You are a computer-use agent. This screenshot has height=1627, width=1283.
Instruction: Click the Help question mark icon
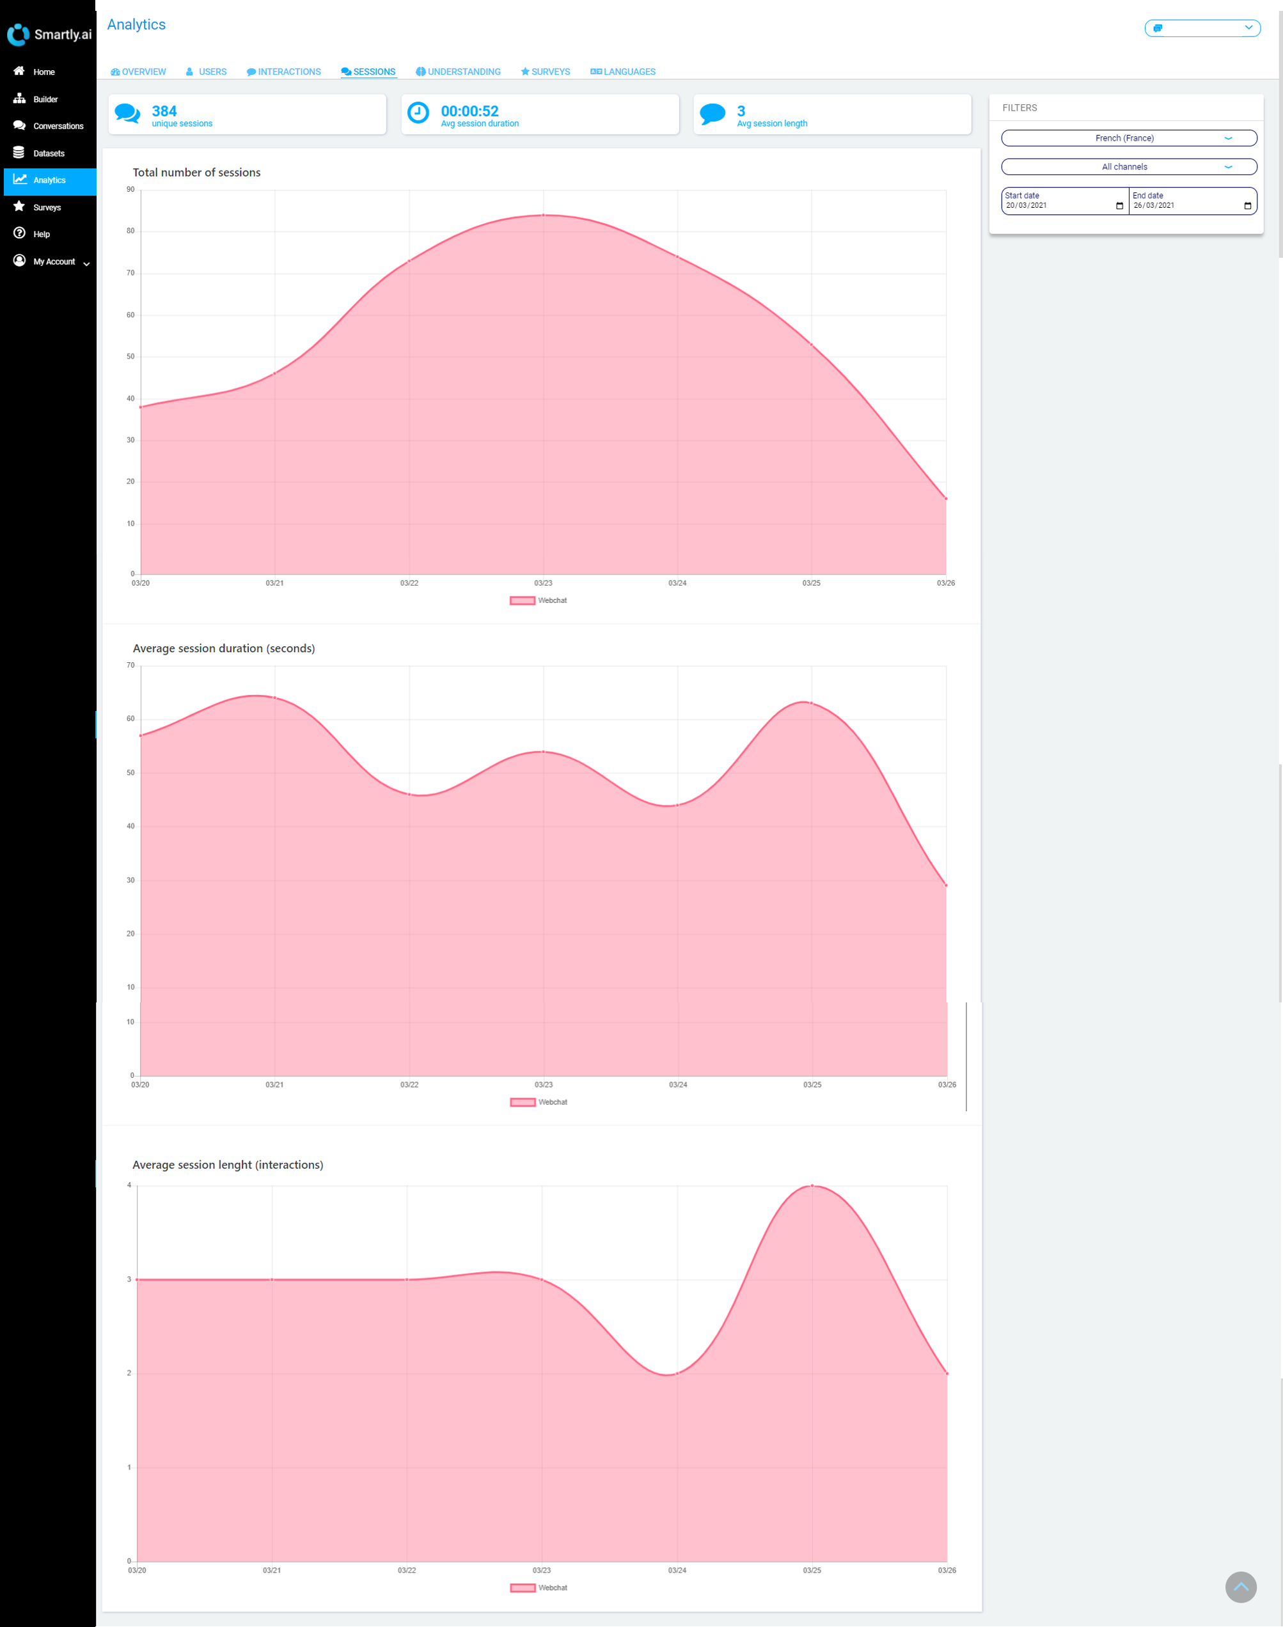tap(19, 233)
